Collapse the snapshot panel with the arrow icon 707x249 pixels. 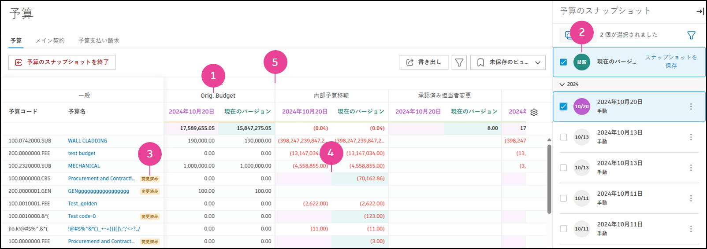tap(700, 11)
